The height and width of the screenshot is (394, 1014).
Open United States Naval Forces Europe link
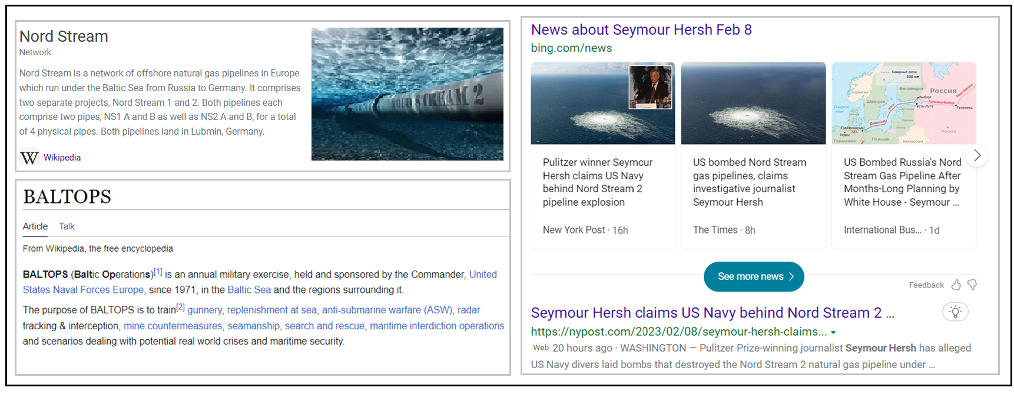click(260, 282)
